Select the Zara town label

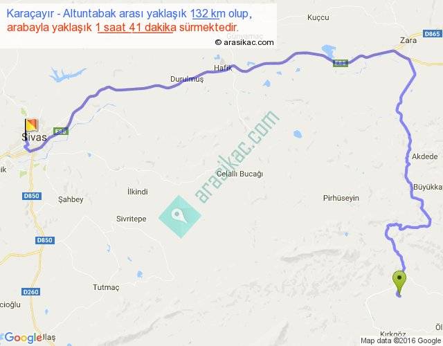coord(408,40)
